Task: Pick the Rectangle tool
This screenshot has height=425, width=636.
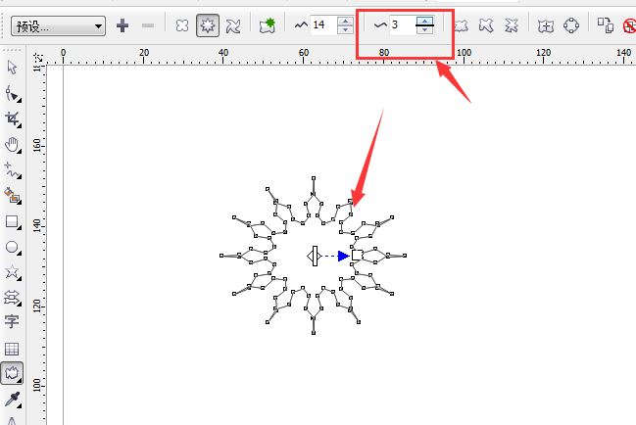Action: click(12, 222)
